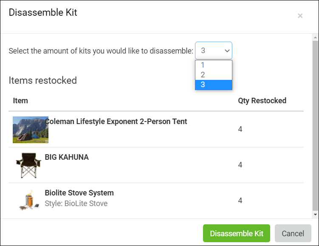Cancel the kit disassembly
Image resolution: width=319 pixels, height=246 pixels.
pyautogui.click(x=293, y=233)
